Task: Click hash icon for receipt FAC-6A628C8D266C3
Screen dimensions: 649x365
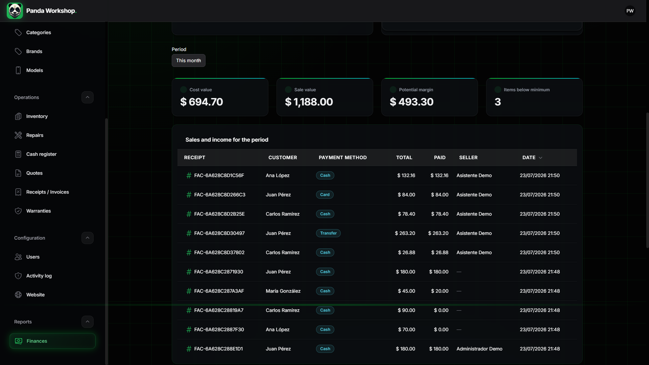Action: (189, 195)
